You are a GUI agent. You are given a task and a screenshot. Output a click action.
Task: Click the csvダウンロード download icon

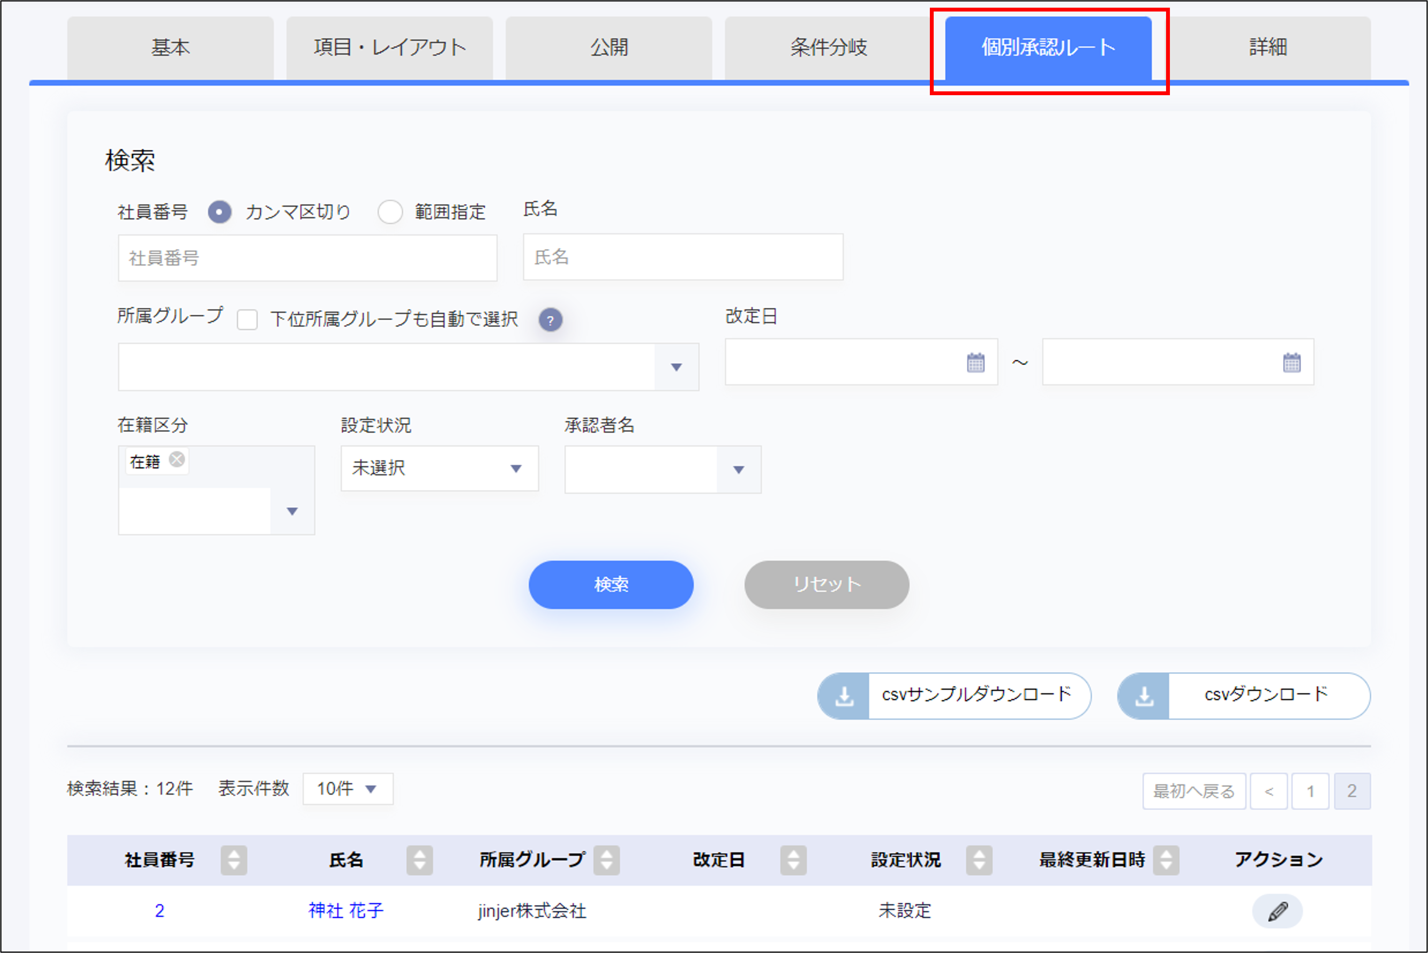[1145, 696]
